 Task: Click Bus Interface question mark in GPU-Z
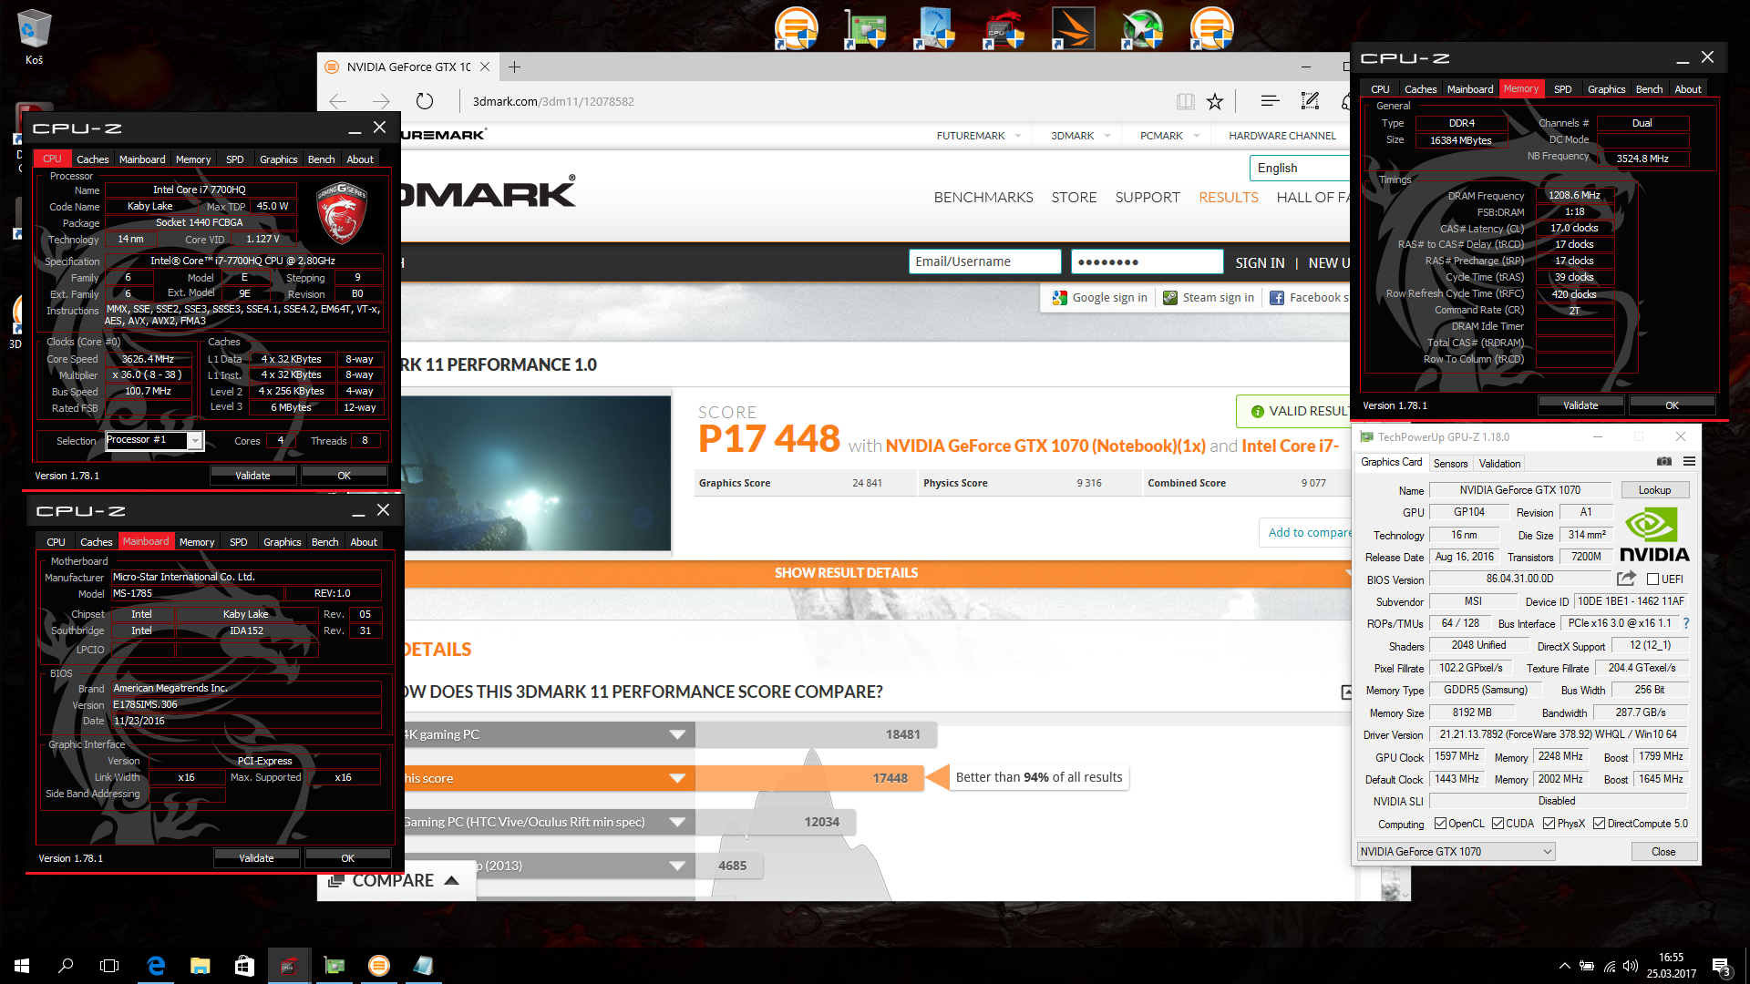coord(1686,623)
